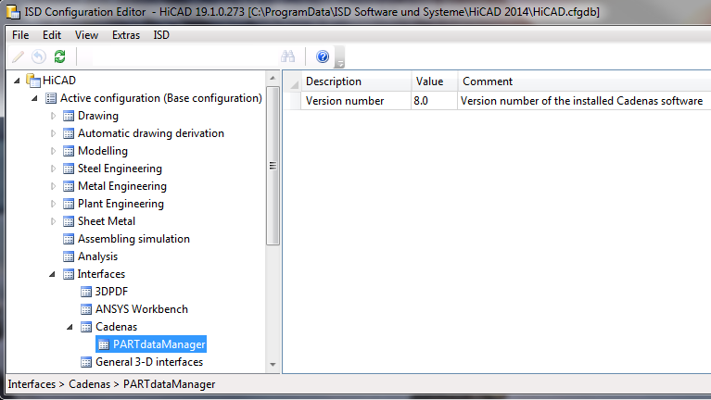Select the Version number row header
Image resolution: width=711 pixels, height=400 pixels.
[293, 101]
